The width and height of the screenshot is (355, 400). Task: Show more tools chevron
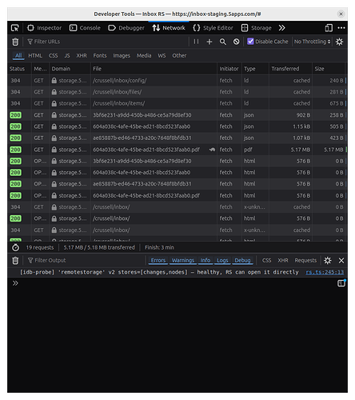click(282, 28)
